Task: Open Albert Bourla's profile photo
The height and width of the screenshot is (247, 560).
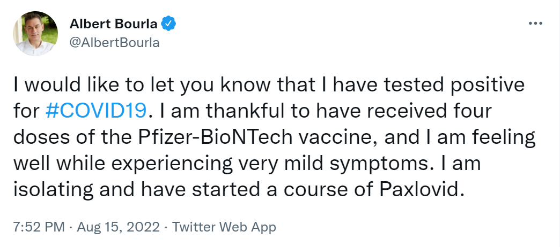Action: pyautogui.click(x=35, y=33)
